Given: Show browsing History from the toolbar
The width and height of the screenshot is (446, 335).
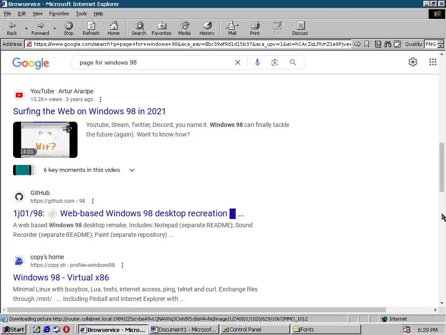Looking at the screenshot, I should point(207,28).
